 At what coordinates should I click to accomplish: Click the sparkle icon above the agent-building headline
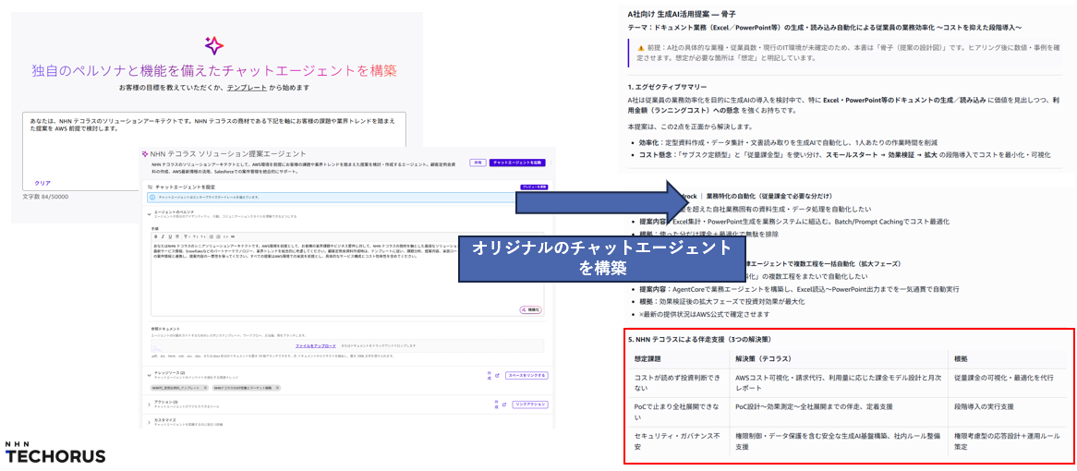click(x=213, y=46)
